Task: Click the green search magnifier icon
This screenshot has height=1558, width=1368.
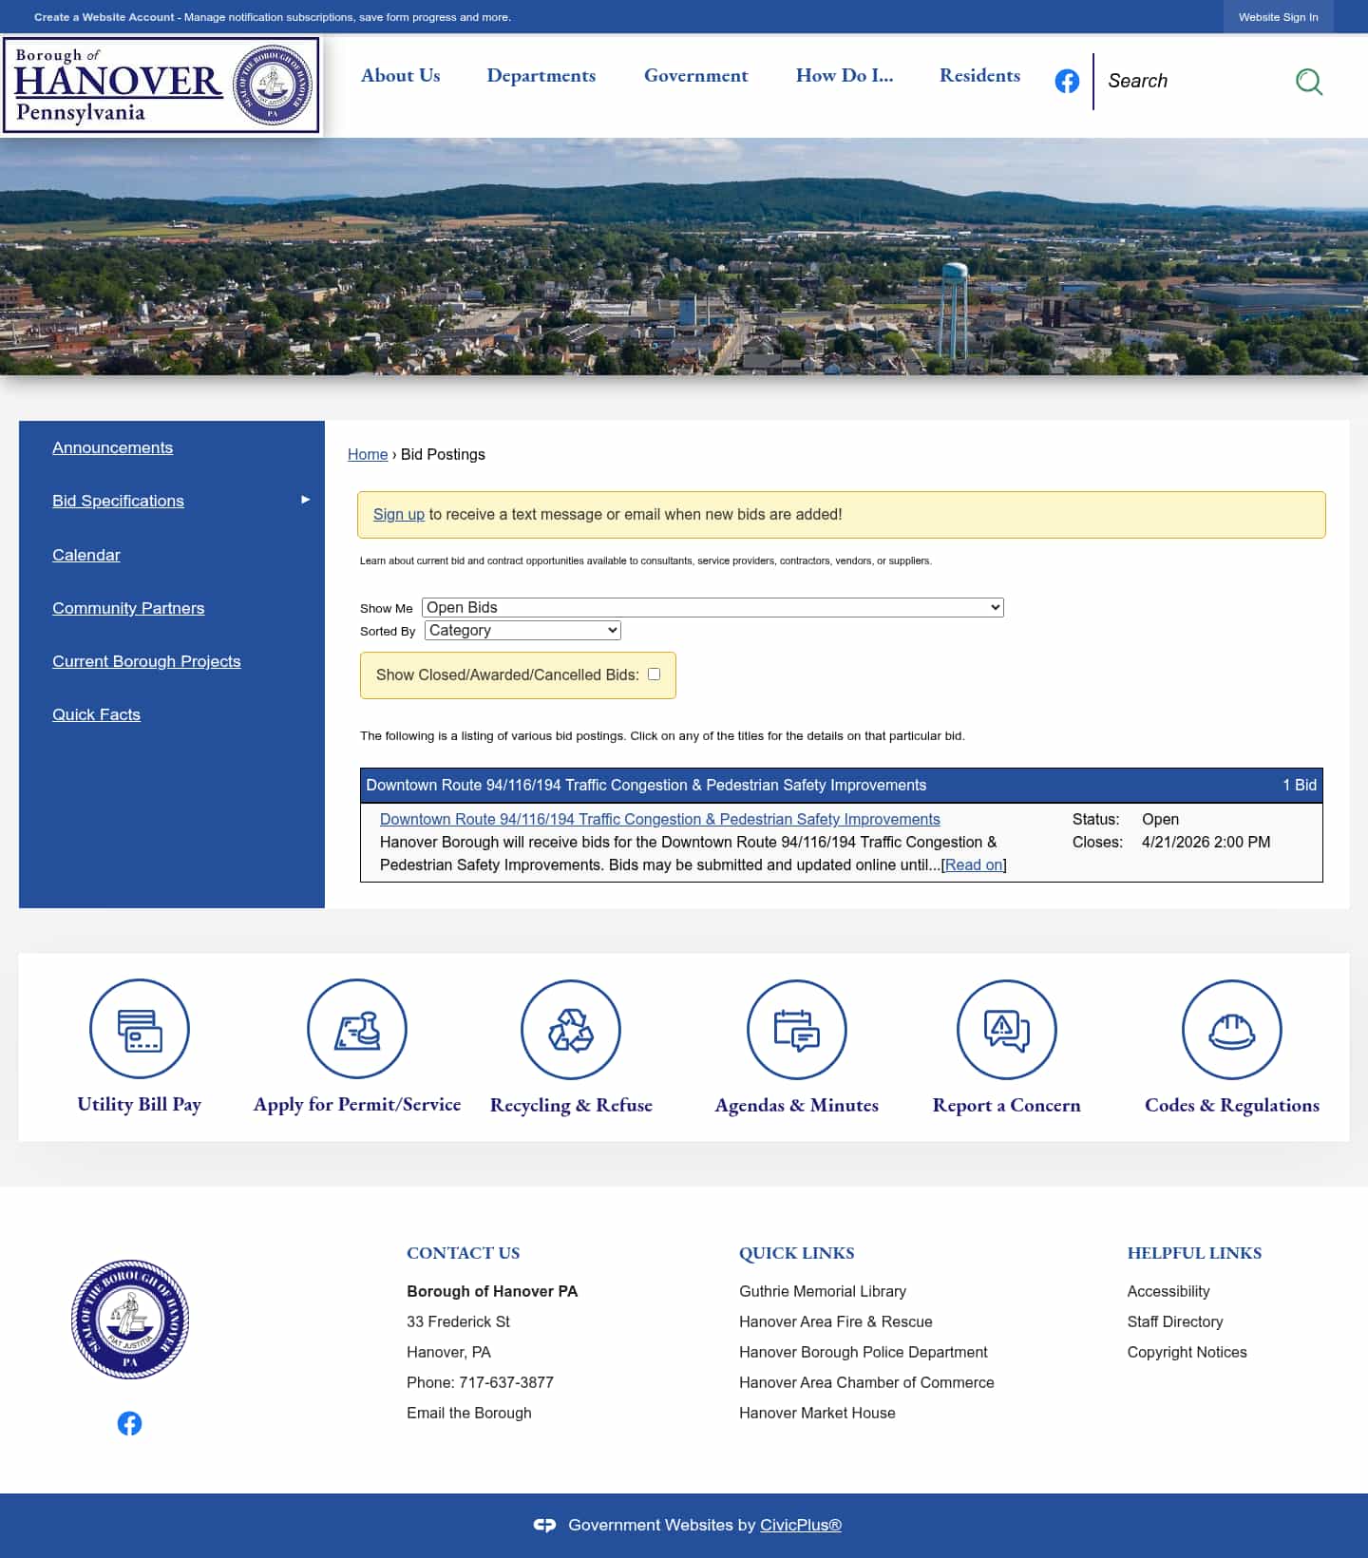Action: 1309,82
